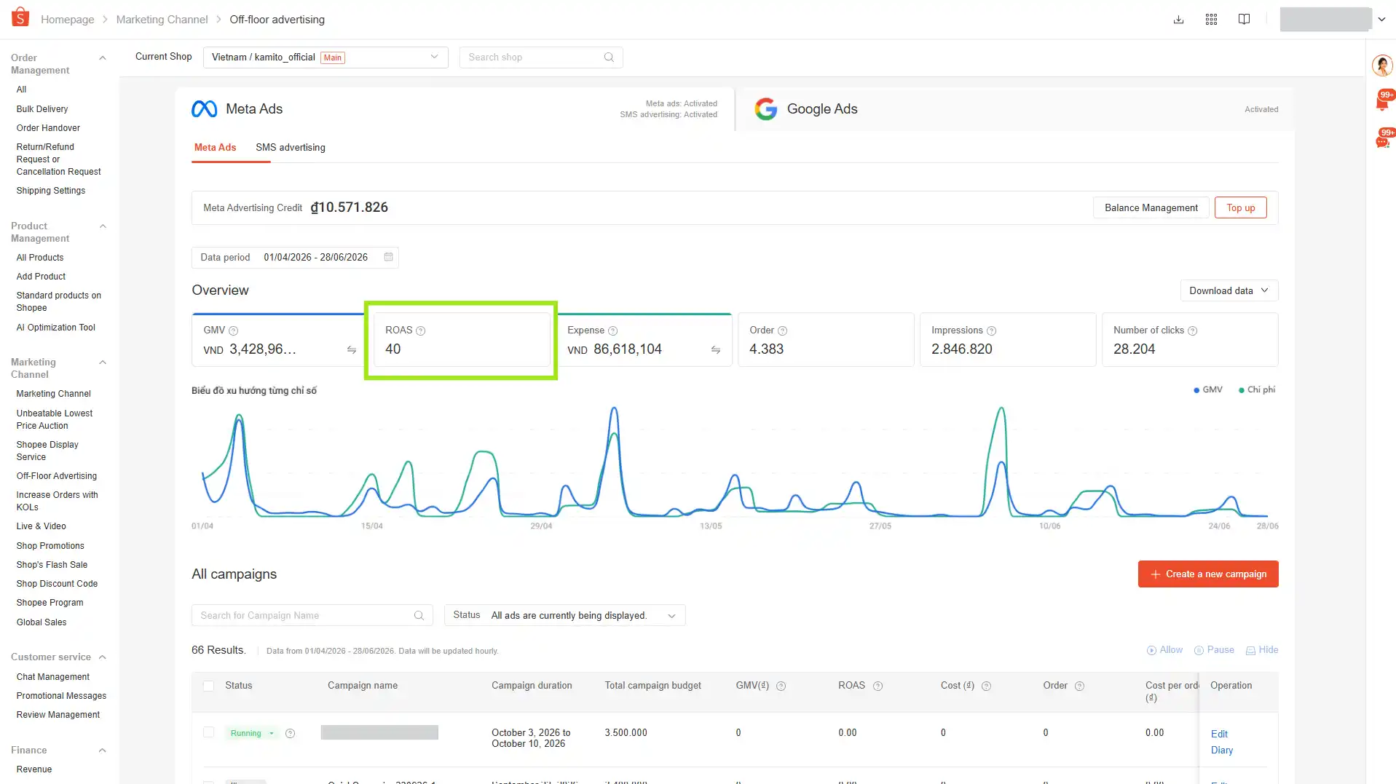
Task: Tick the select-all checkbox in table header
Action: 209,686
